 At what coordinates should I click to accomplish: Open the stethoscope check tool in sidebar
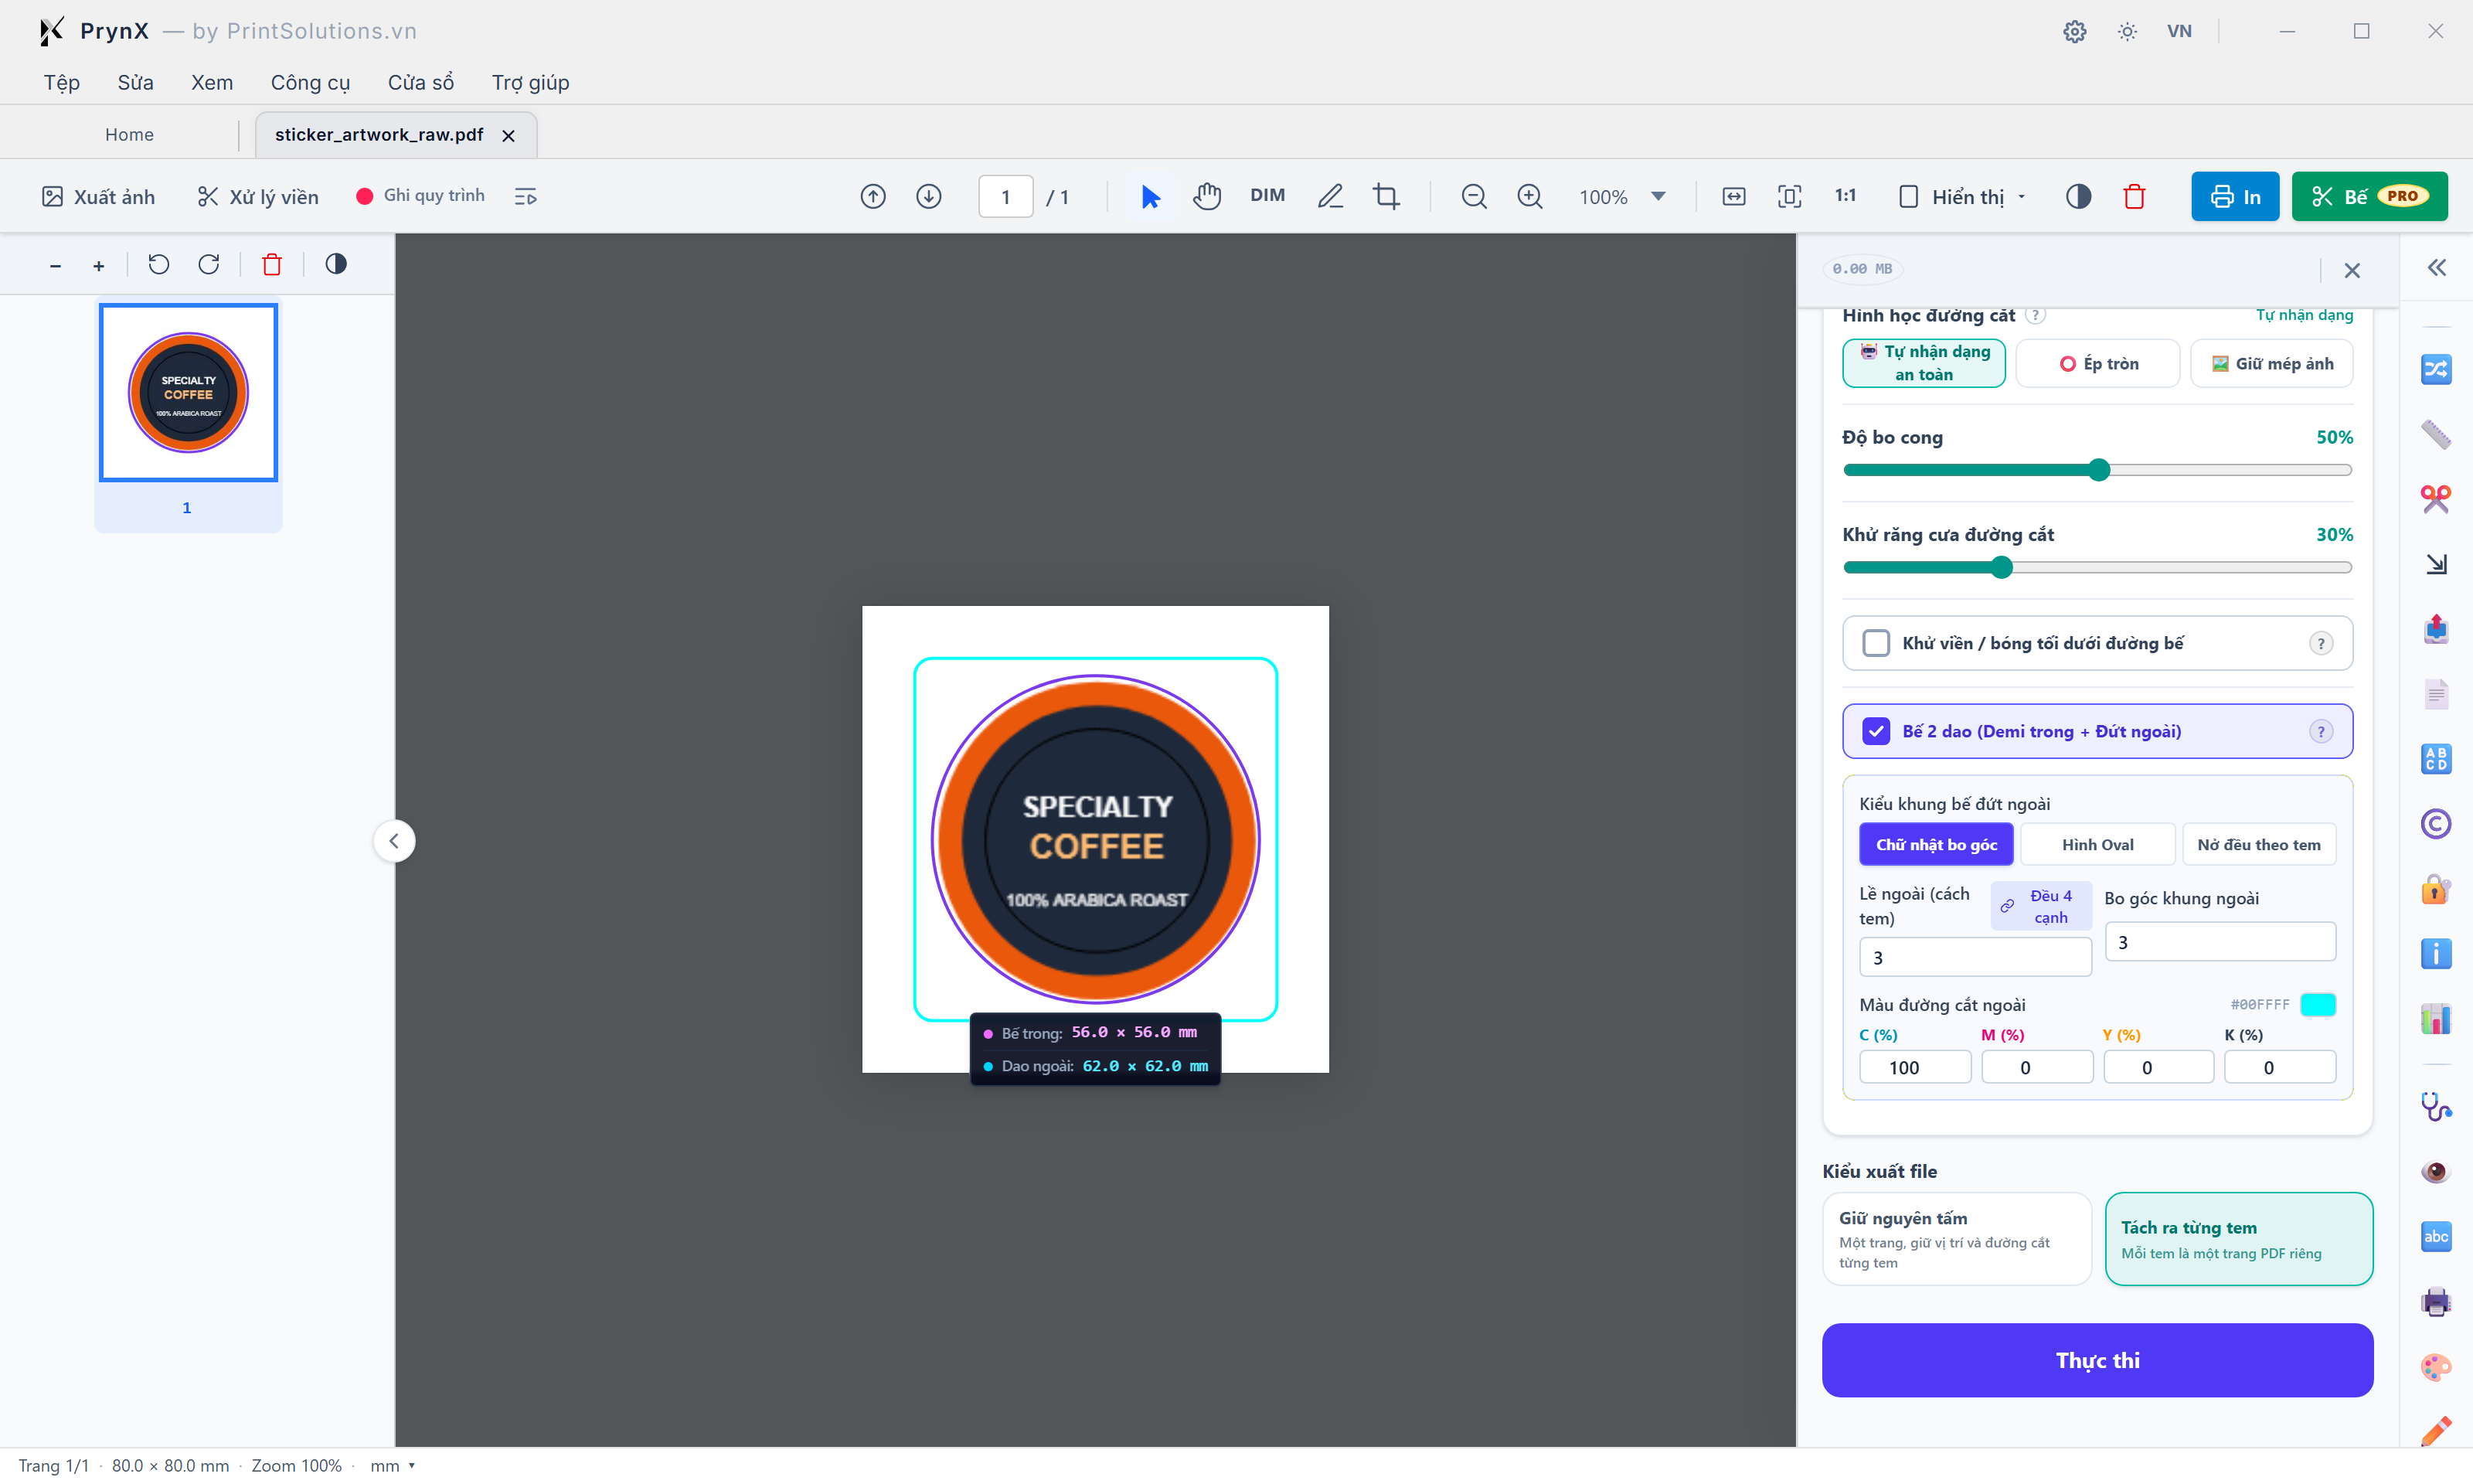tap(2435, 1106)
